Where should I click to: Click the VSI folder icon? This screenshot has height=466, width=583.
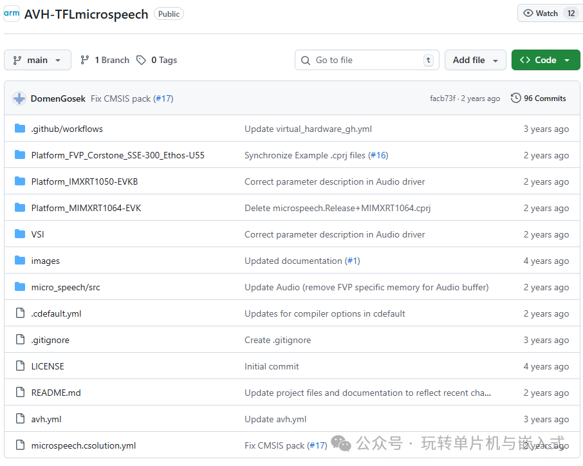pos(20,234)
